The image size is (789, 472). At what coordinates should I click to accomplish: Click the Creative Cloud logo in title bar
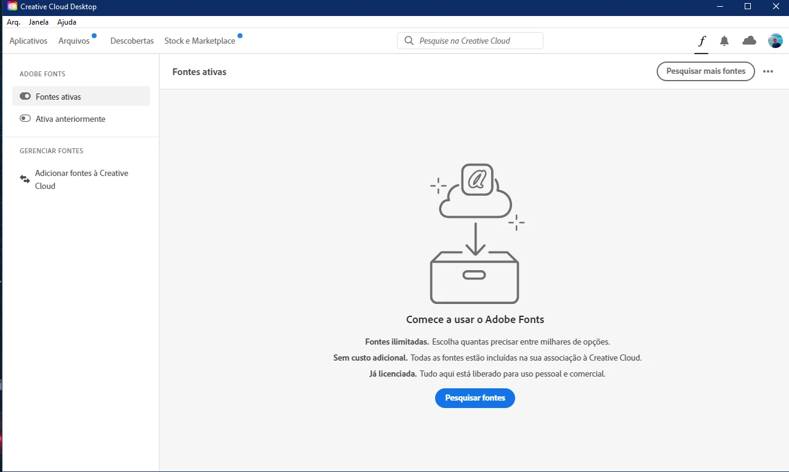(12, 7)
